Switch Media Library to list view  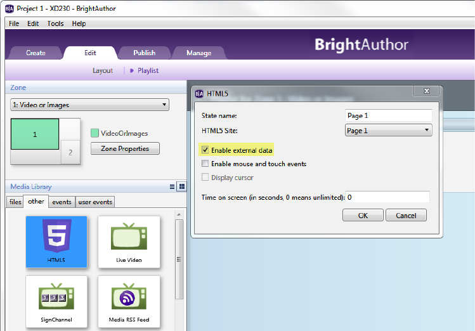[x=172, y=186]
